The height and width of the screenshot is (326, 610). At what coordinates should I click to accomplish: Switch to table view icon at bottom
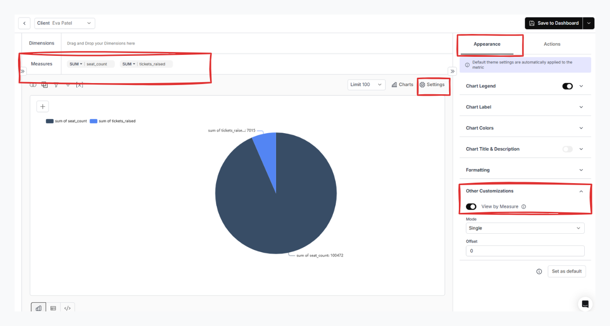53,308
